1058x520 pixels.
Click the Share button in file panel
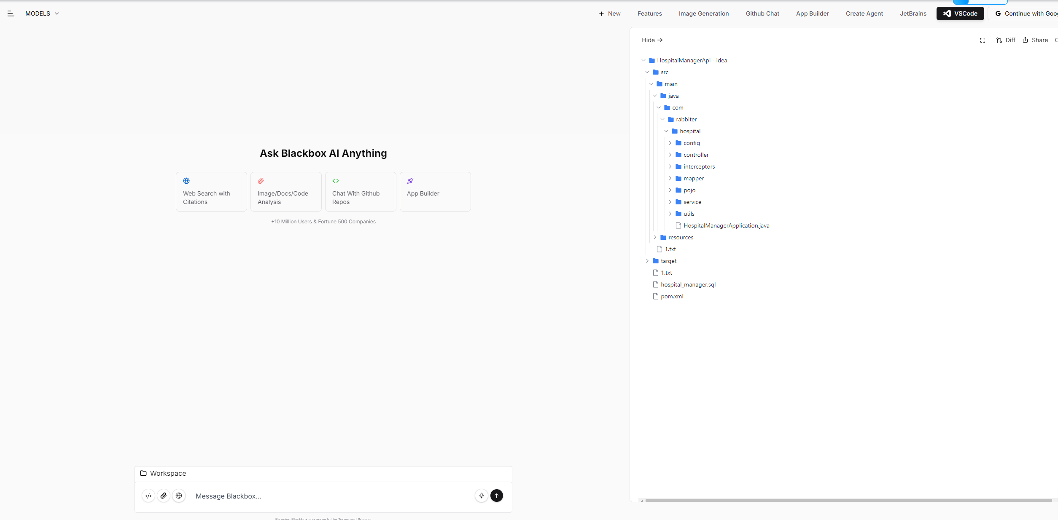click(x=1035, y=40)
